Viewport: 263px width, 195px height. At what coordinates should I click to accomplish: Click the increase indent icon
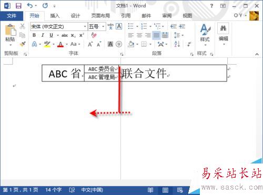[x=182, y=26]
